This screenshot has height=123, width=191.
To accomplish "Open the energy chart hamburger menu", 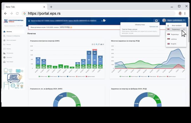I will 103,44.
